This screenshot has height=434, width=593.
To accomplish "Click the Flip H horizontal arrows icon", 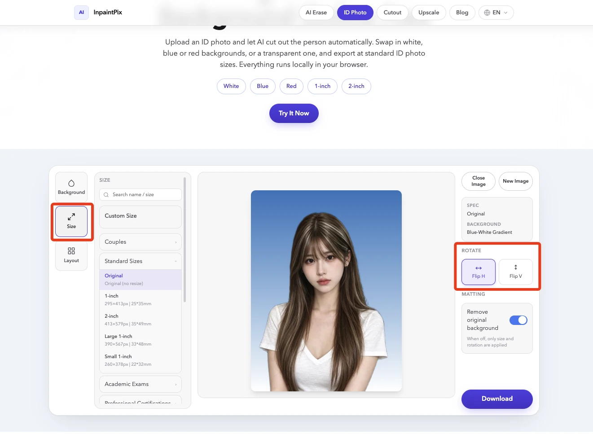I will point(479,268).
